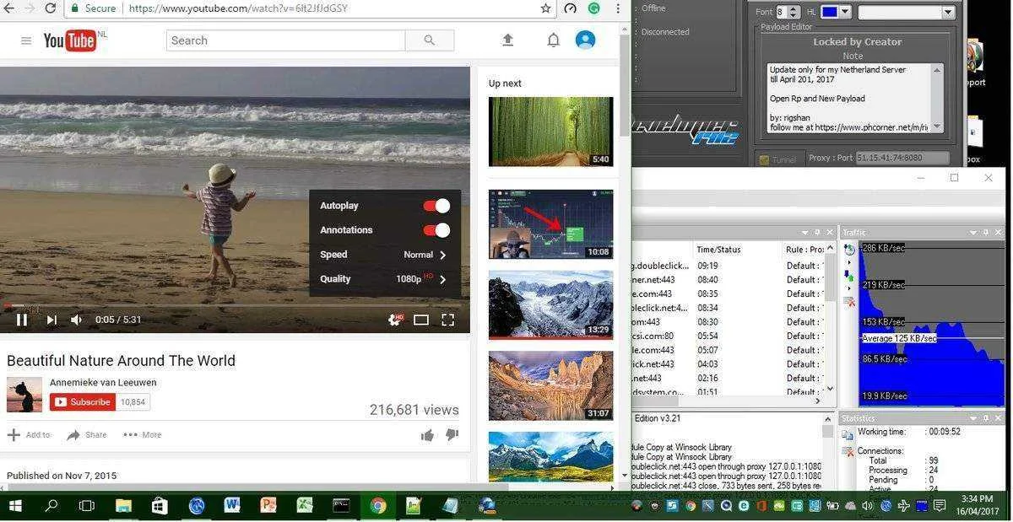
Task: Share the video
Action: (x=87, y=435)
